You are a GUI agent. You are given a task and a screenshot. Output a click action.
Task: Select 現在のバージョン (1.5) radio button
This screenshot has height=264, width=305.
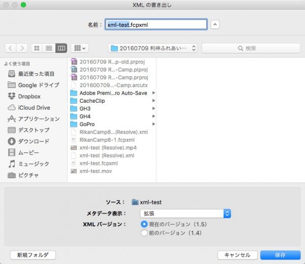click(x=144, y=224)
